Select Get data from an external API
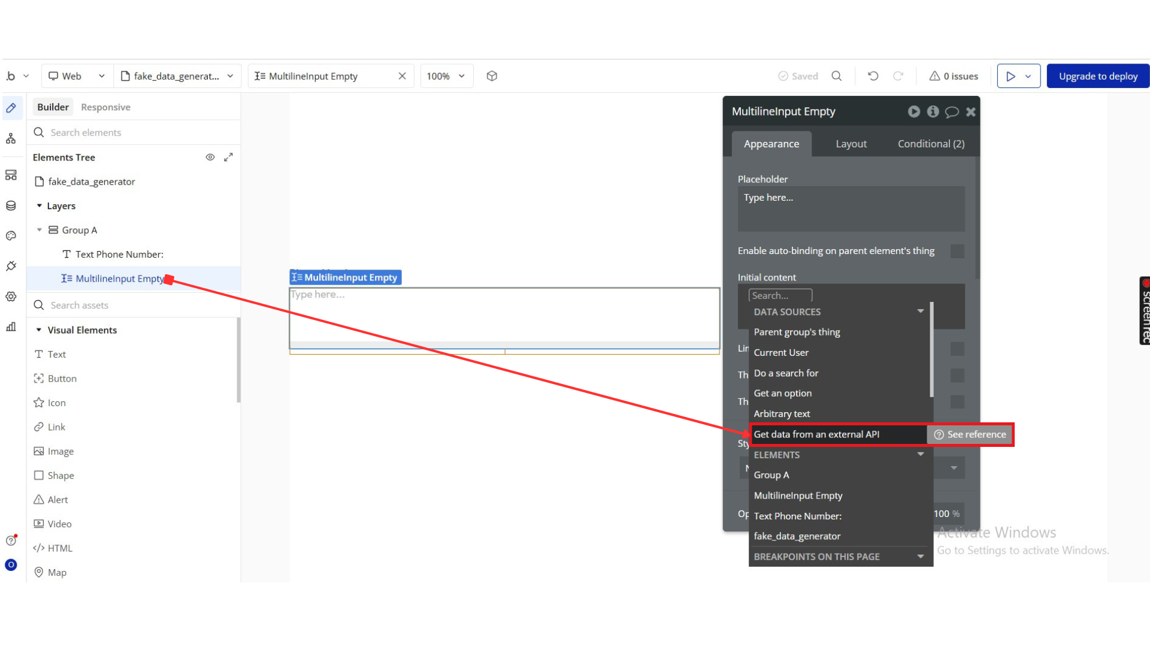The image size is (1150, 647). [816, 434]
